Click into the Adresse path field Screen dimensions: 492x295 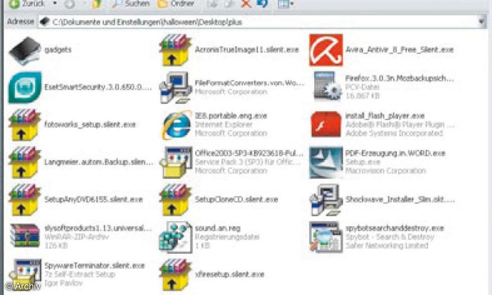262,22
